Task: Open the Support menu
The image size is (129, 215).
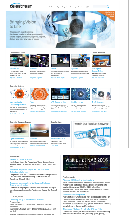Action: (64, 7)
